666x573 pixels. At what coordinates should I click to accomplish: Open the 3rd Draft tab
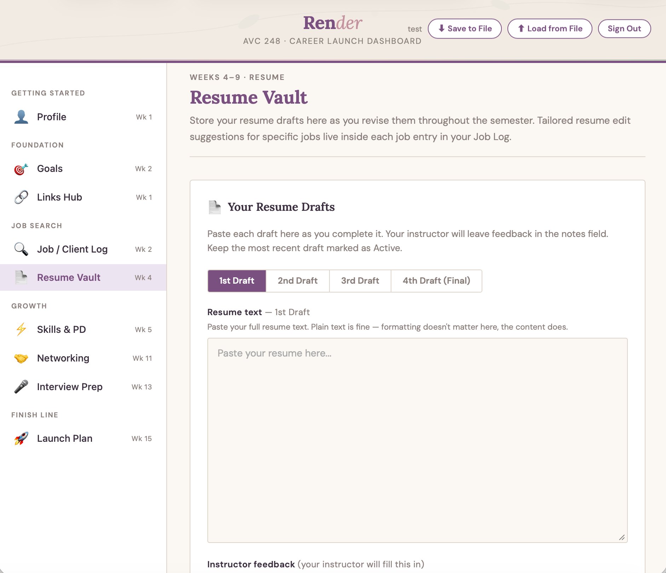[x=360, y=281]
